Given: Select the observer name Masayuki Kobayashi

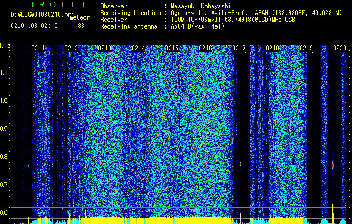Looking at the screenshot, I should pyautogui.click(x=201, y=6).
